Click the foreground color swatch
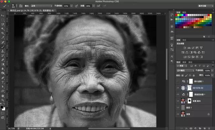 [x=2, y=107]
